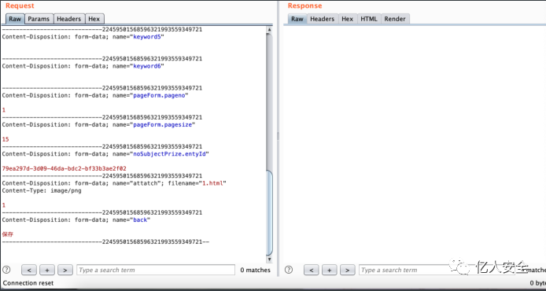Click the keyword5 parameter name
546x291 pixels.
(147, 37)
